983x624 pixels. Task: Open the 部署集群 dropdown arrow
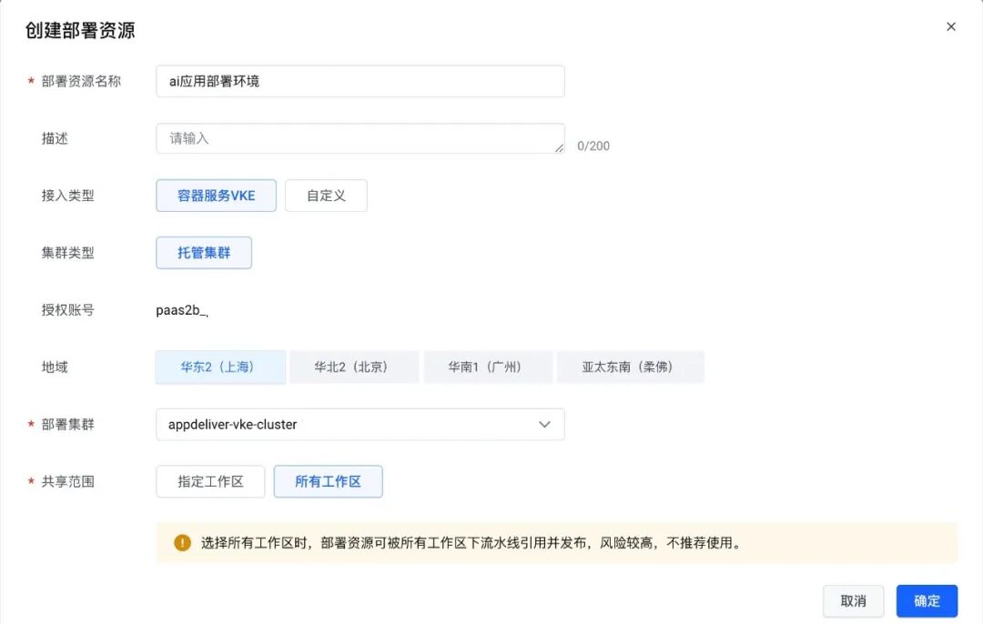coord(544,424)
